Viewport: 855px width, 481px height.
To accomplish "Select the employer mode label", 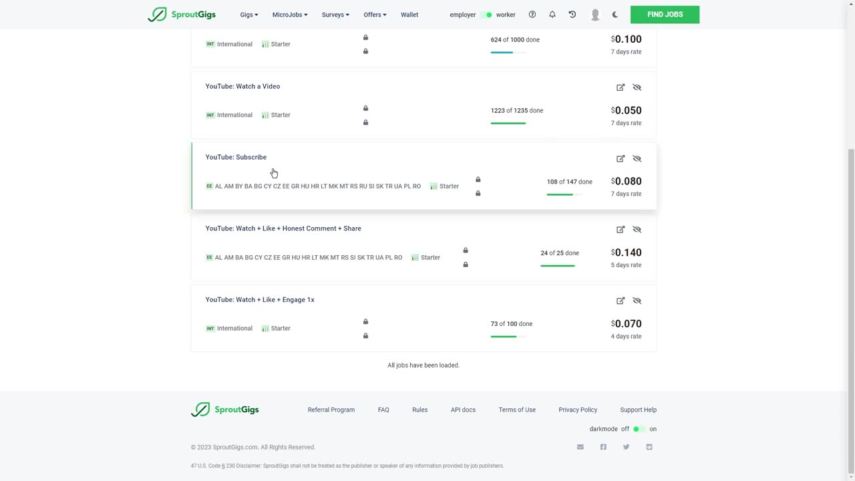I will coord(462,15).
